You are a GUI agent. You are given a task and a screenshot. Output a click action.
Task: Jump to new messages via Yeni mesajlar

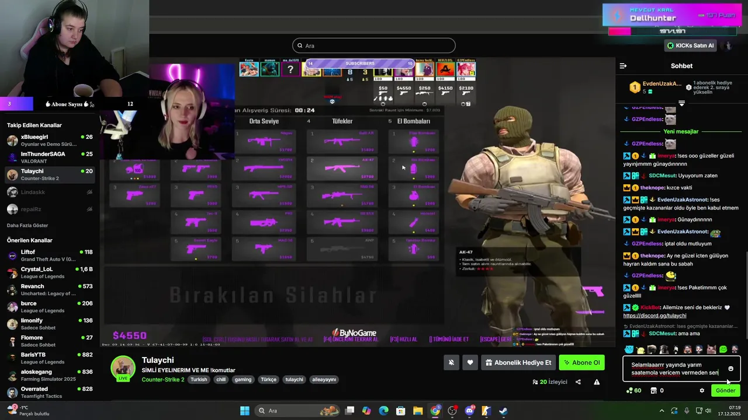[681, 131]
